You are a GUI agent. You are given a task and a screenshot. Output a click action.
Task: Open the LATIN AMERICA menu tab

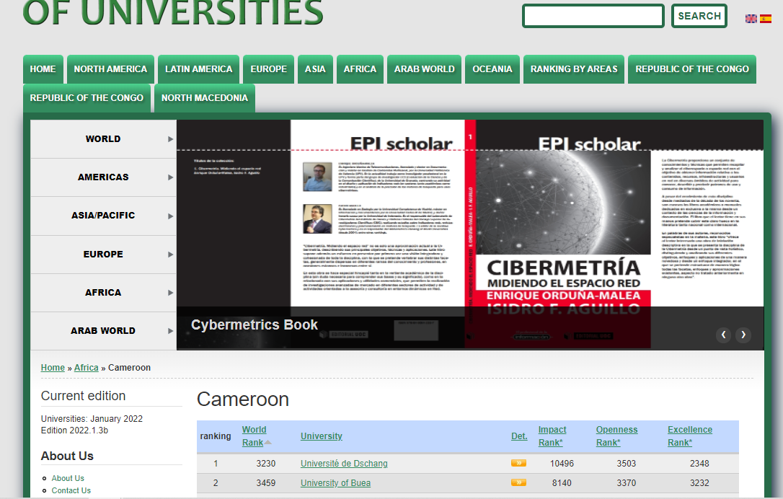199,69
